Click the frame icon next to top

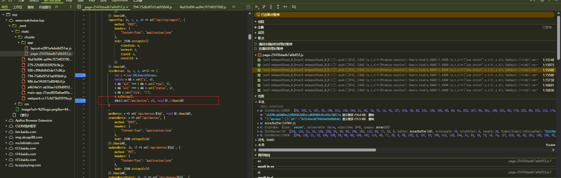8,15
